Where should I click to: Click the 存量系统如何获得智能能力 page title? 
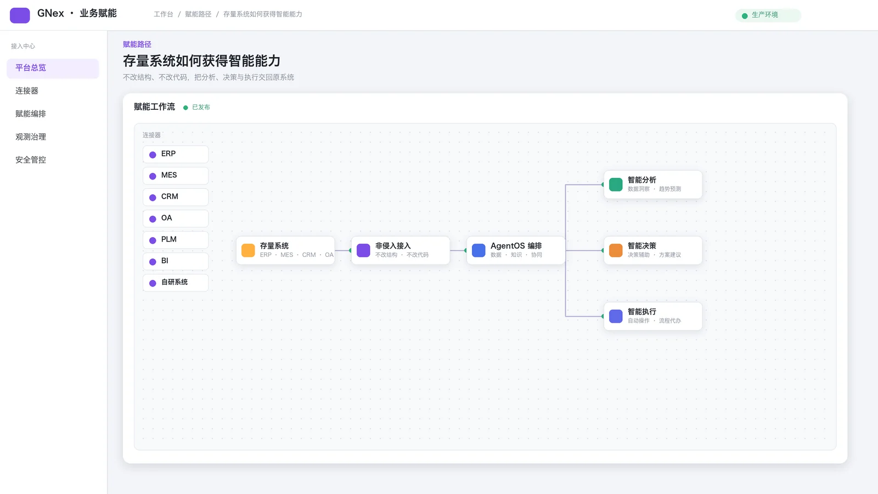coord(202,61)
